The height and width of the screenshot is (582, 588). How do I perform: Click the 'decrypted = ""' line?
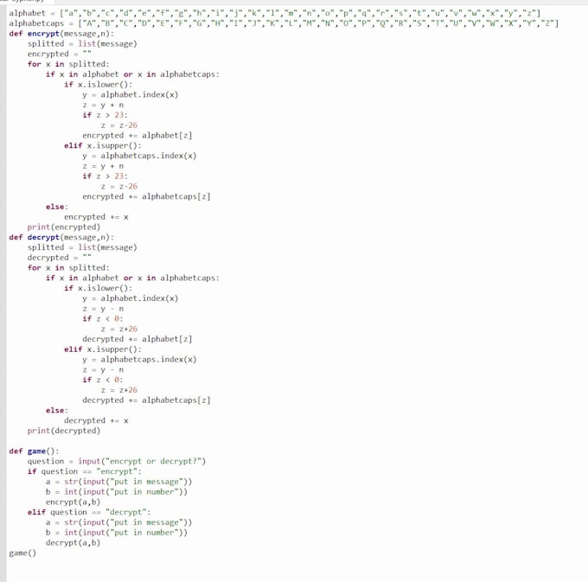[x=60, y=258]
